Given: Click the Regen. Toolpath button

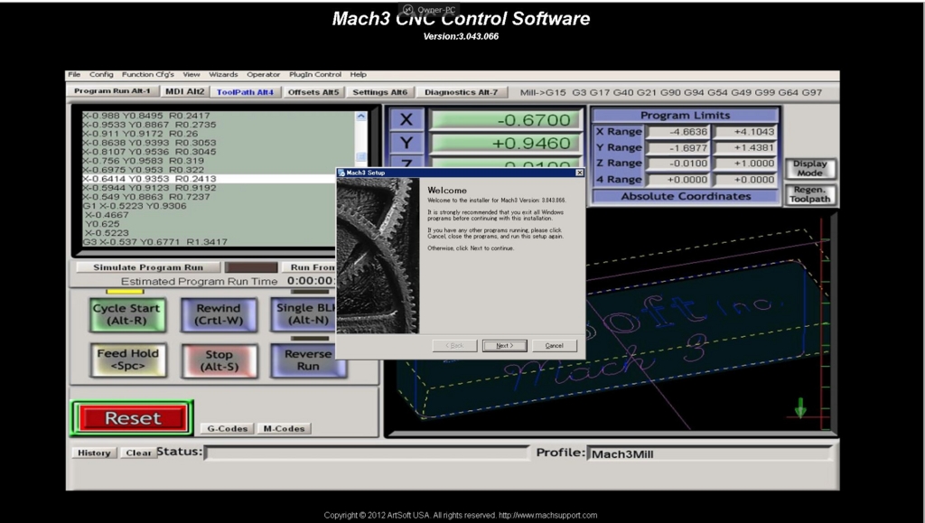Looking at the screenshot, I should point(809,194).
